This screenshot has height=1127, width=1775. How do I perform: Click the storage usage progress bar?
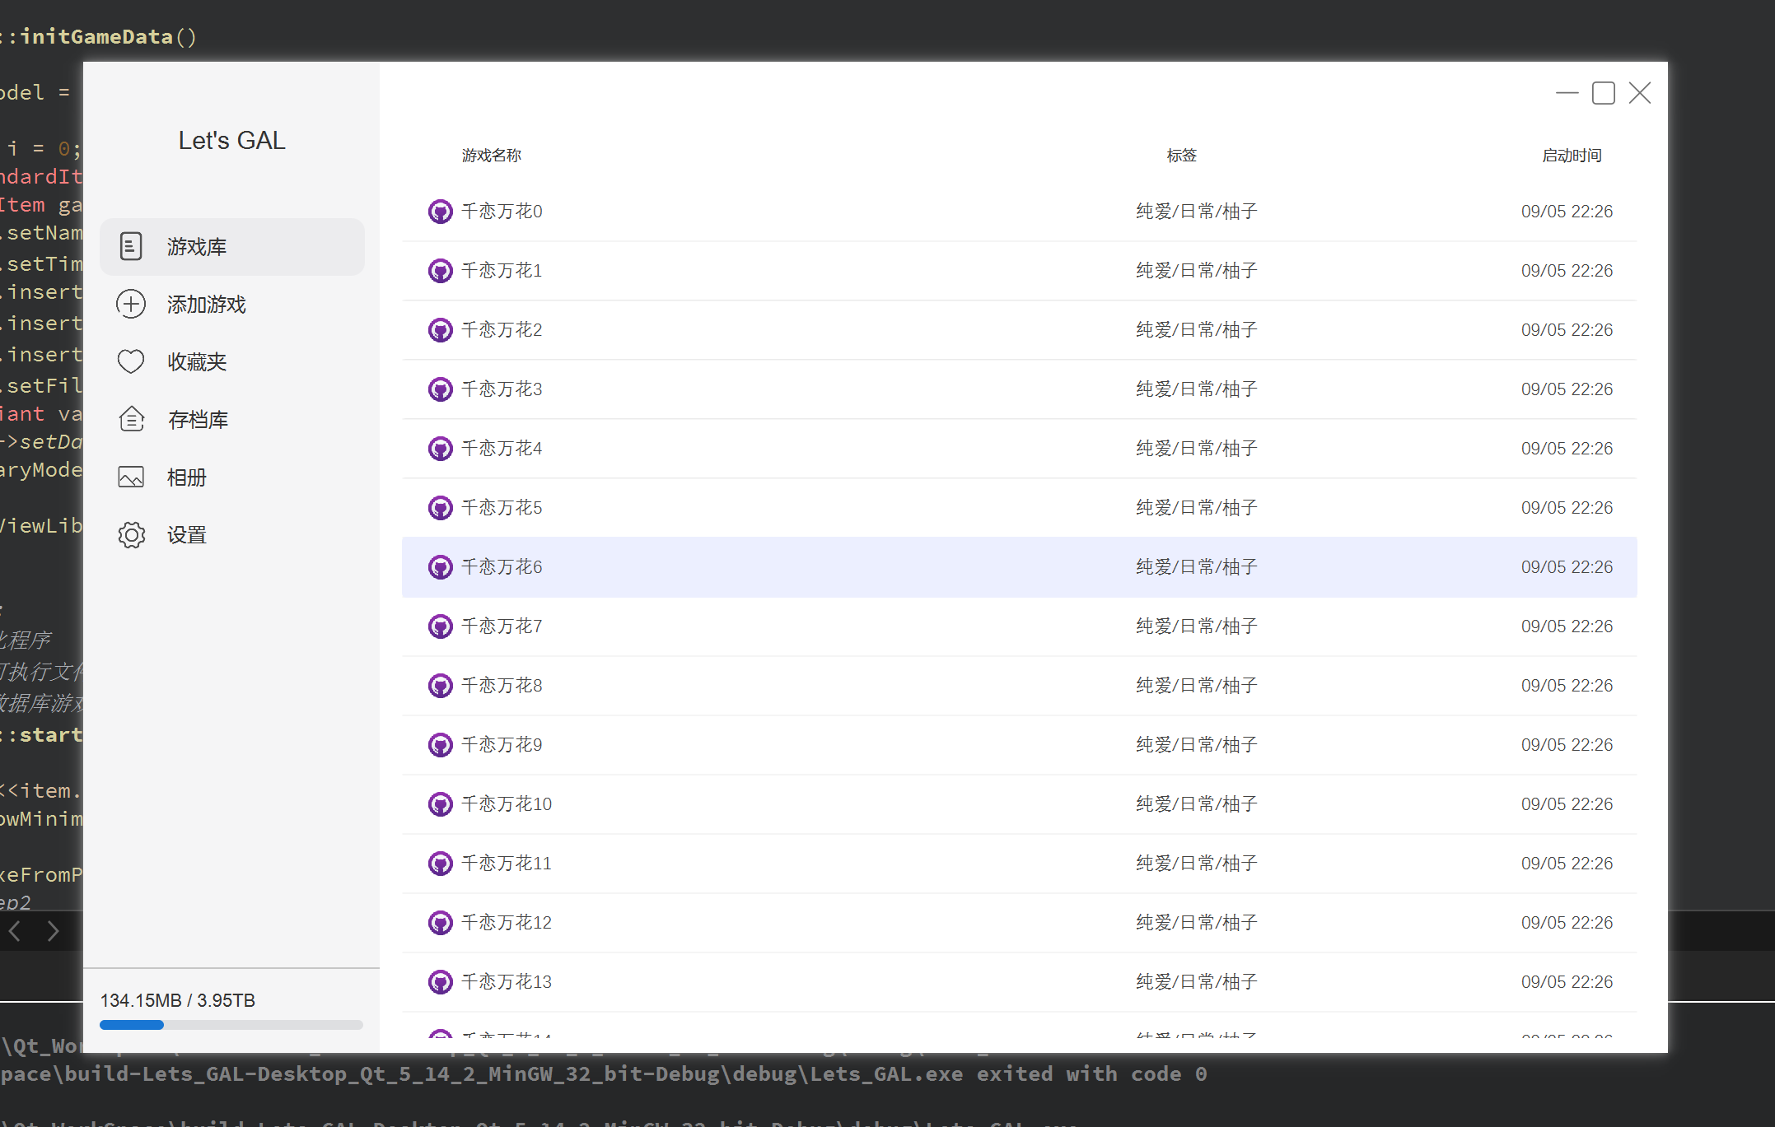[231, 1024]
